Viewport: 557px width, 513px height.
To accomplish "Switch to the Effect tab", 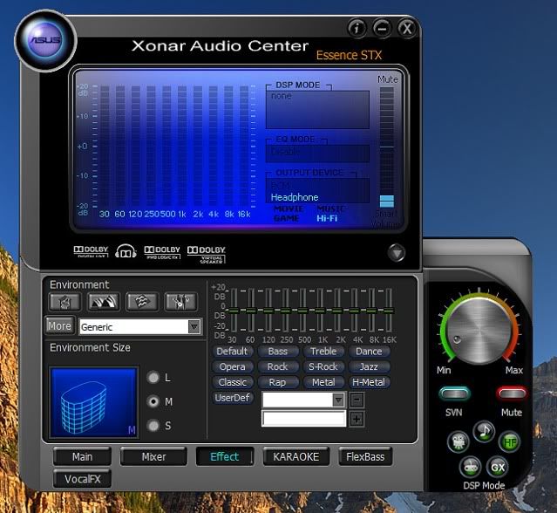I will (x=225, y=456).
